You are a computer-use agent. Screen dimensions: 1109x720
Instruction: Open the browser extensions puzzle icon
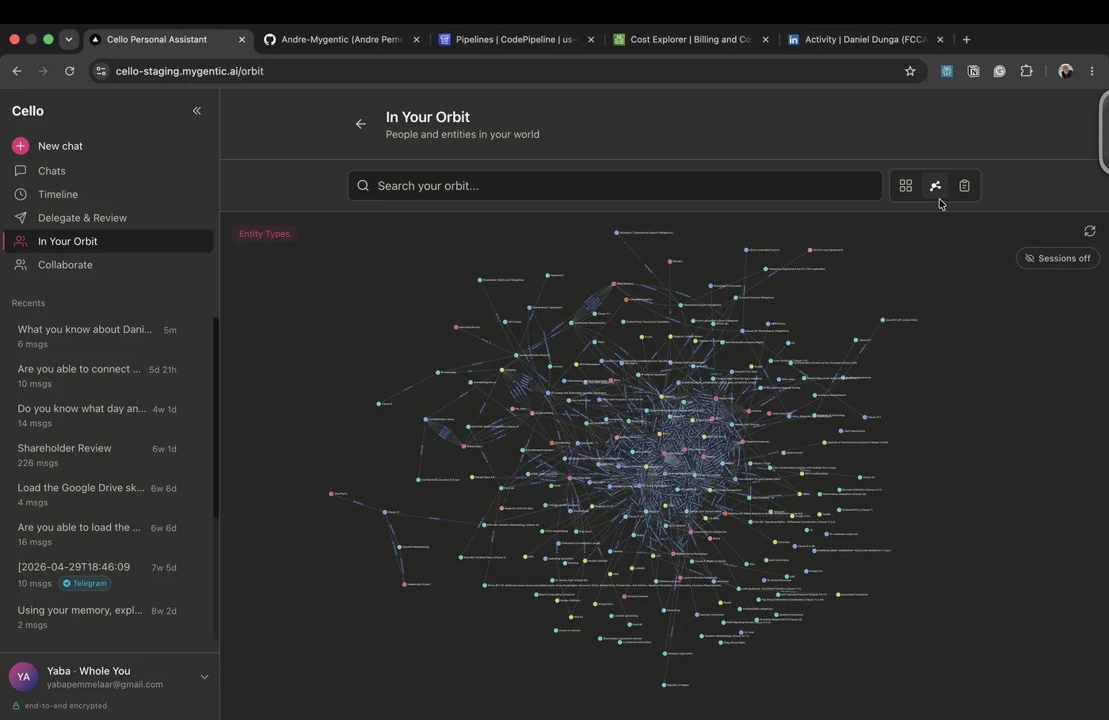coord(1027,71)
